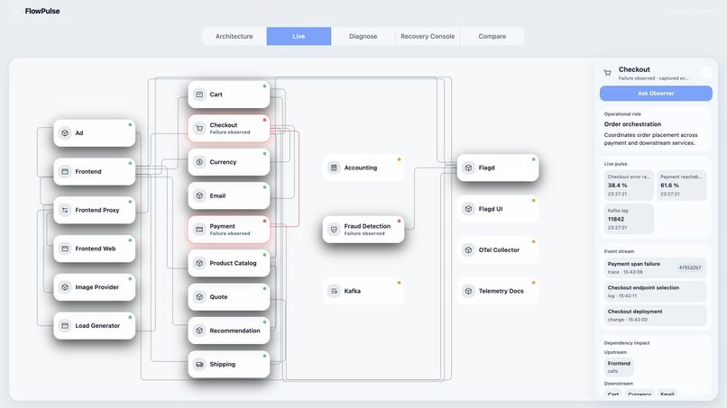Click the Kafka lag metric card
The height and width of the screenshot is (408, 727).
[x=629, y=219]
